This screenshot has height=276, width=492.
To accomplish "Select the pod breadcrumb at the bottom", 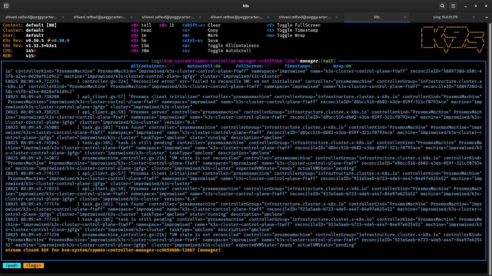I will (11, 265).
